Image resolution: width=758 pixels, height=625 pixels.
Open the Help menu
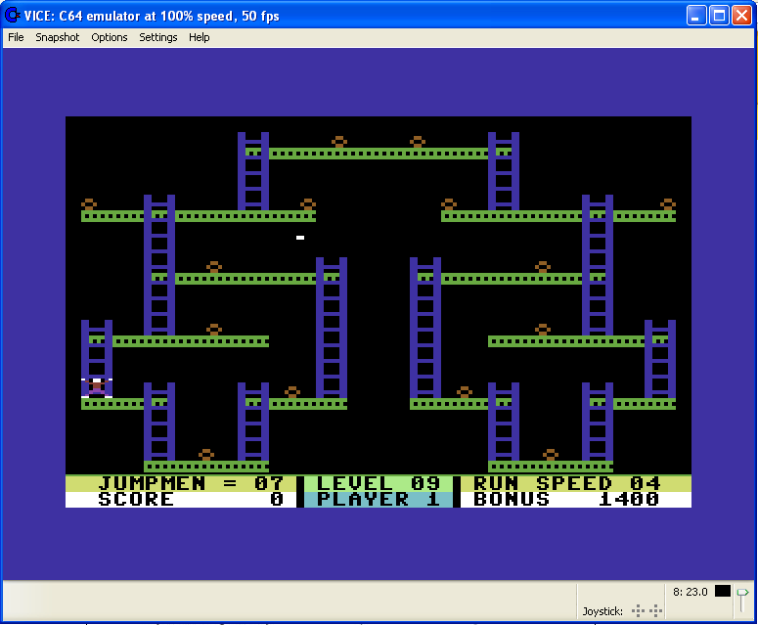tap(200, 37)
